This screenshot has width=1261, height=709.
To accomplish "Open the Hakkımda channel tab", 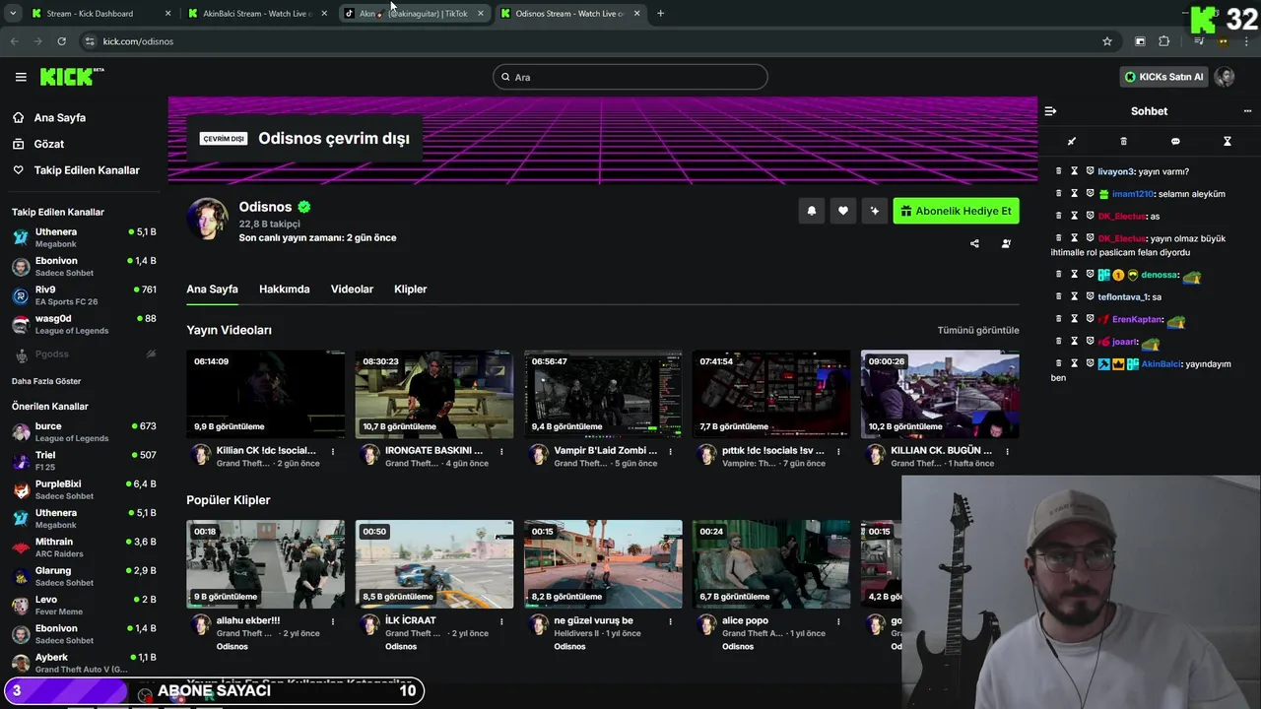I will click(x=284, y=289).
